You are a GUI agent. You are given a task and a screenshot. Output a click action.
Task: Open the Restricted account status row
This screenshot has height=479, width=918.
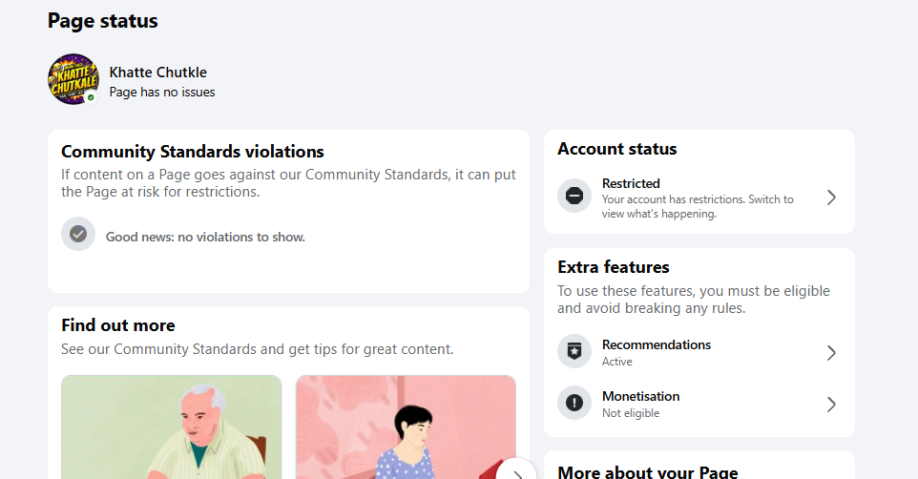click(x=699, y=198)
